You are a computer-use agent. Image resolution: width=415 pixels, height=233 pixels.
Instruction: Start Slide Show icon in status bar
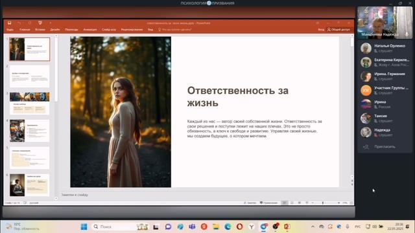(x=307, y=203)
